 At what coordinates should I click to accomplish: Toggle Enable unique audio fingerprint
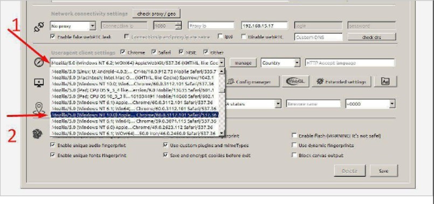point(53,145)
